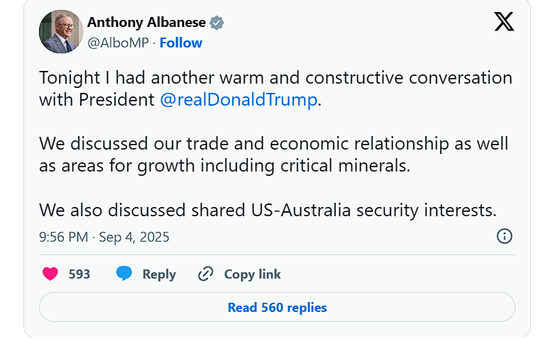Open the info icon beside the timestamp
553x341 pixels.
(x=504, y=236)
